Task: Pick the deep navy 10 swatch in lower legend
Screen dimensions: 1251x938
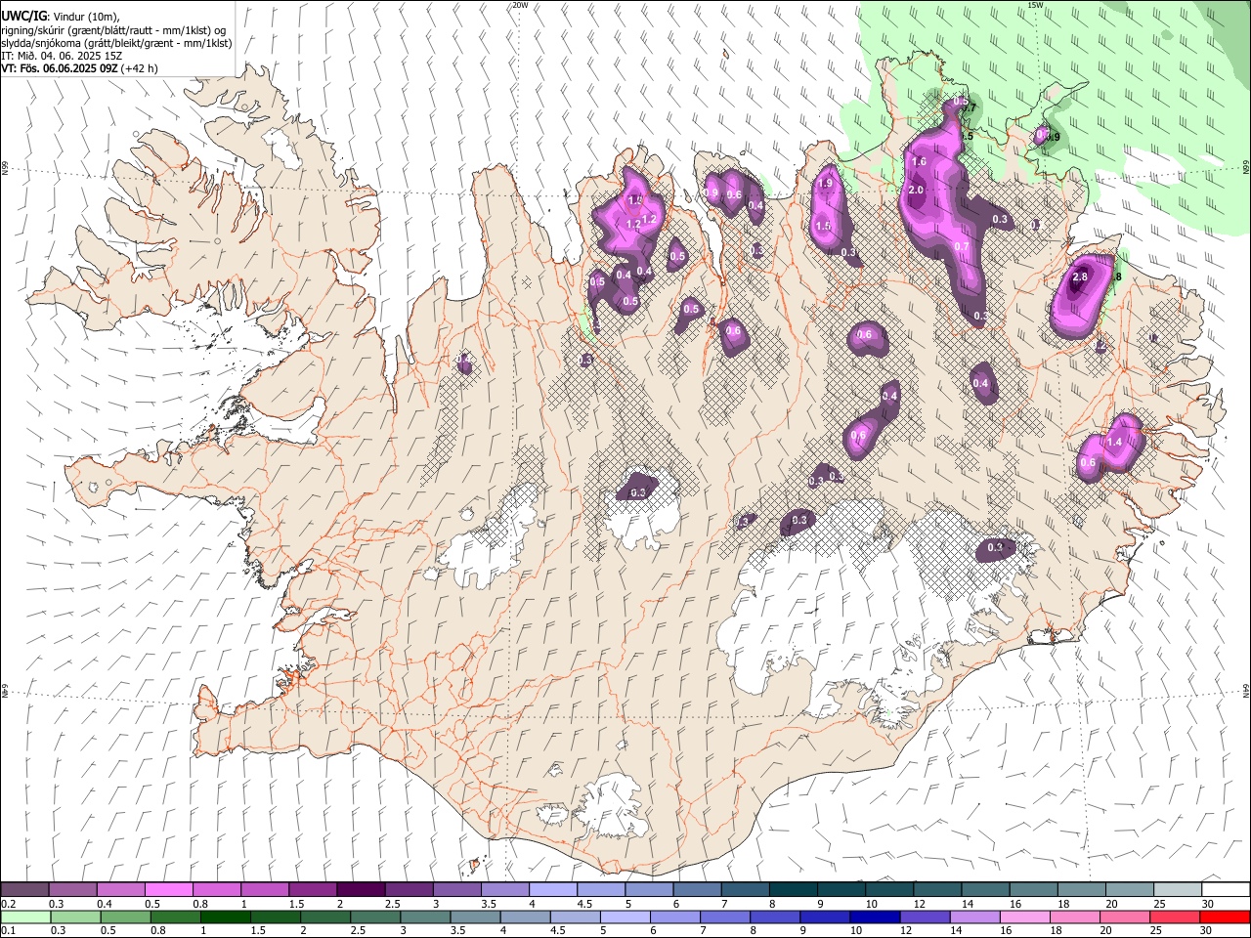Action: [x=874, y=917]
